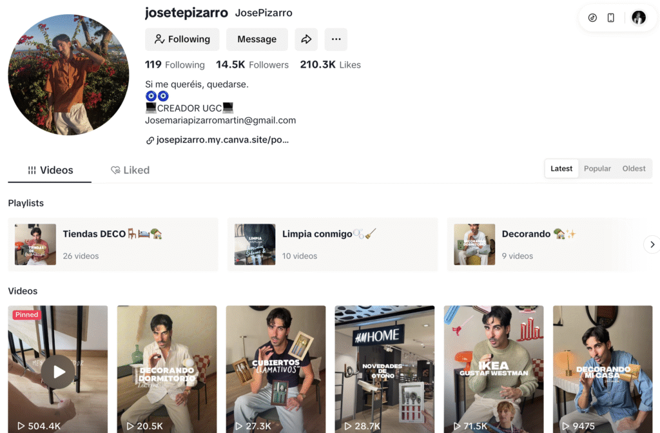The height and width of the screenshot is (433, 660).
Task: Open the 14.5K Followers list
Action: click(x=252, y=65)
